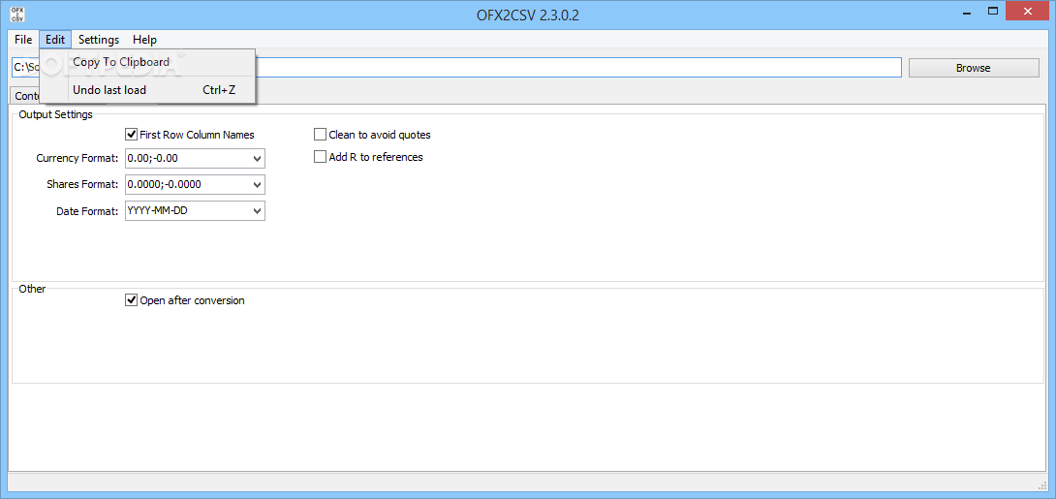Click the file path input field

pyautogui.click(x=456, y=68)
